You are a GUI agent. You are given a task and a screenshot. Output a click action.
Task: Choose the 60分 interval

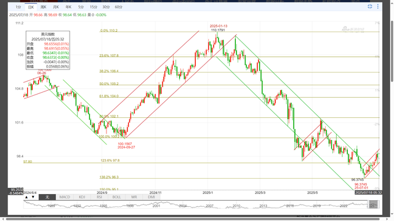[119, 7]
